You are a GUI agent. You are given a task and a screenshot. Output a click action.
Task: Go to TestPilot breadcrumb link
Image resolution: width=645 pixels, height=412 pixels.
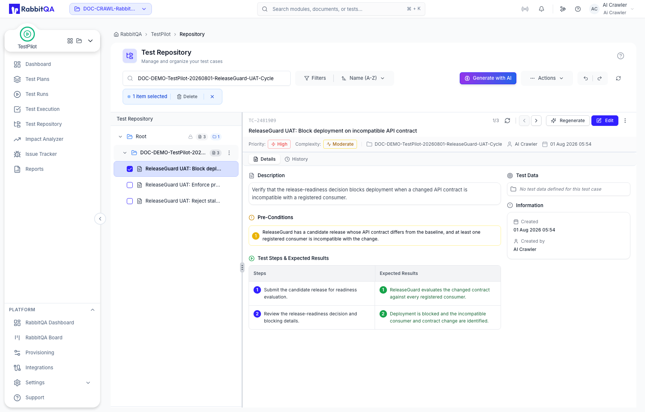click(160, 34)
